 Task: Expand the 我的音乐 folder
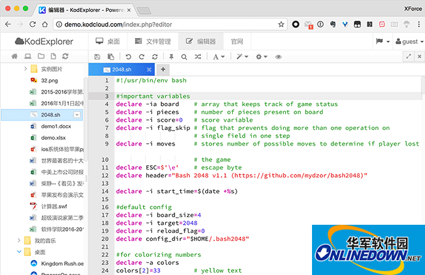coord(19,240)
